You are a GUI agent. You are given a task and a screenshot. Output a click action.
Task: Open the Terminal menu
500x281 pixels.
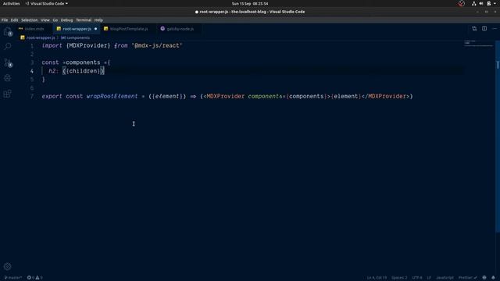pos(84,20)
